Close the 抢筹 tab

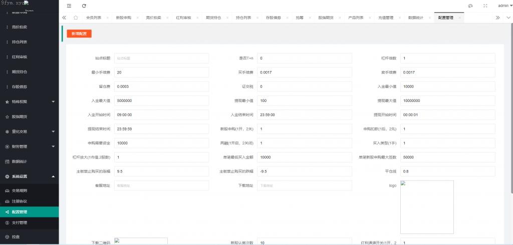click(310, 17)
